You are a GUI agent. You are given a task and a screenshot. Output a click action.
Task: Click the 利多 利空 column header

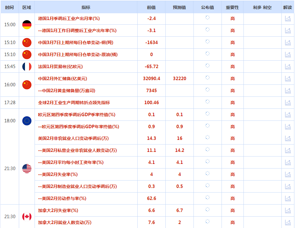(262, 7)
